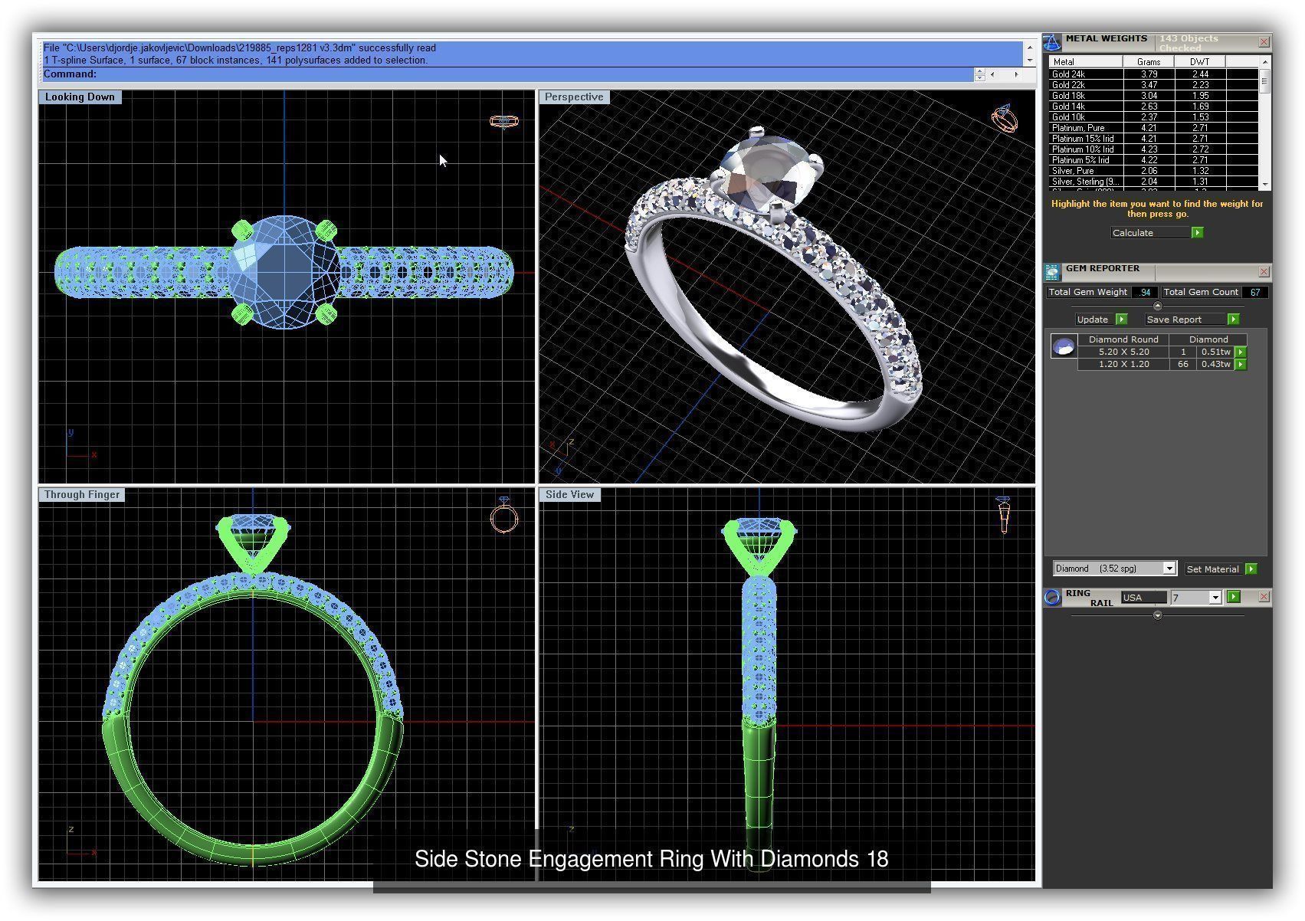Viewport: 1305px width, 921px height.
Task: Click the 143 Objects Checked label
Action: [1189, 43]
